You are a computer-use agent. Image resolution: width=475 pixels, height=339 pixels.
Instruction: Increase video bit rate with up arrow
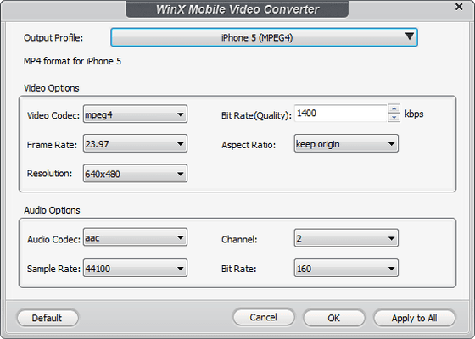pos(394,108)
